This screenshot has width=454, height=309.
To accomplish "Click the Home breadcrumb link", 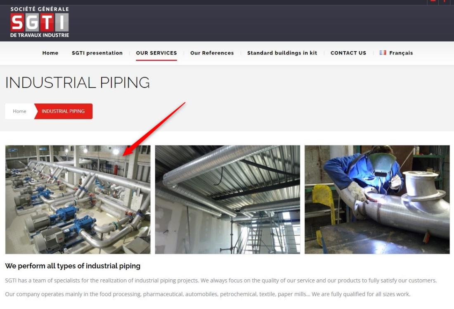I will [19, 111].
